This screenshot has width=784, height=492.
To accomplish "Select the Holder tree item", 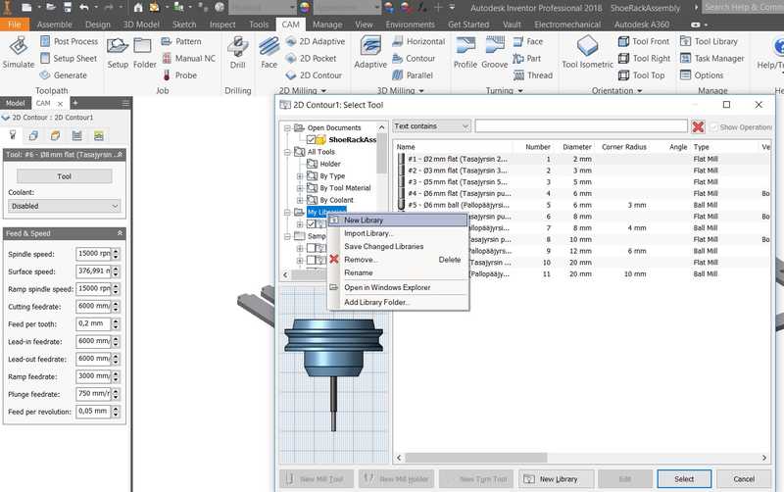I will click(x=330, y=164).
